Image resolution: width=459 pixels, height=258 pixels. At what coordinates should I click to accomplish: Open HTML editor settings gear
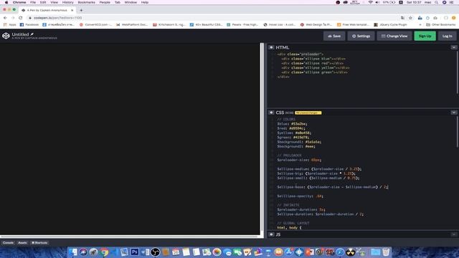[x=271, y=47]
